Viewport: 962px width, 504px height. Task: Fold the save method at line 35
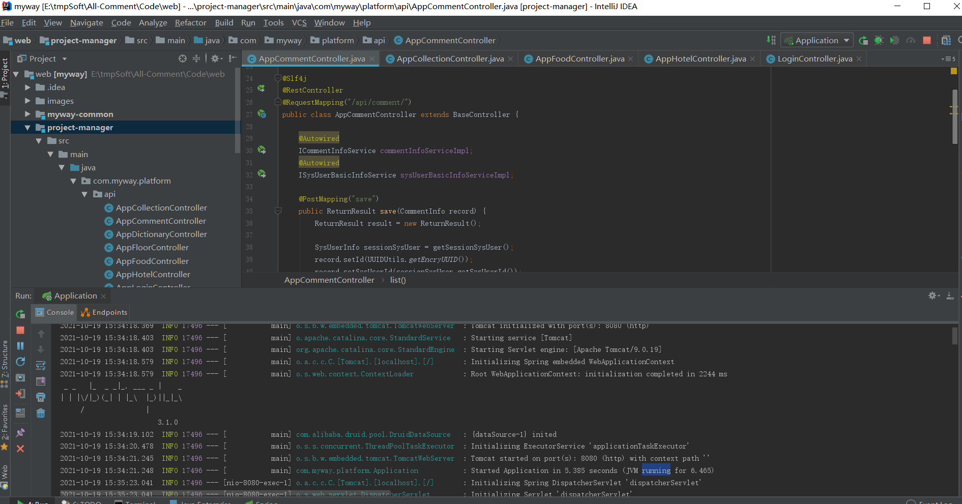[278, 211]
